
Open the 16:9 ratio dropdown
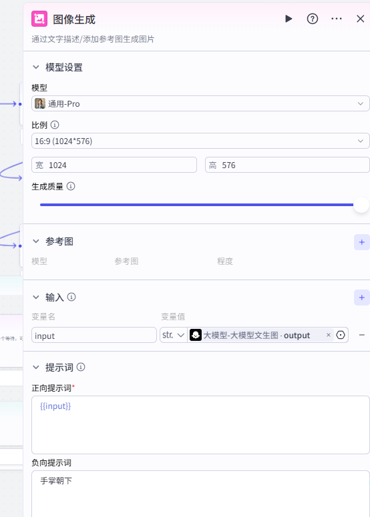[200, 141]
